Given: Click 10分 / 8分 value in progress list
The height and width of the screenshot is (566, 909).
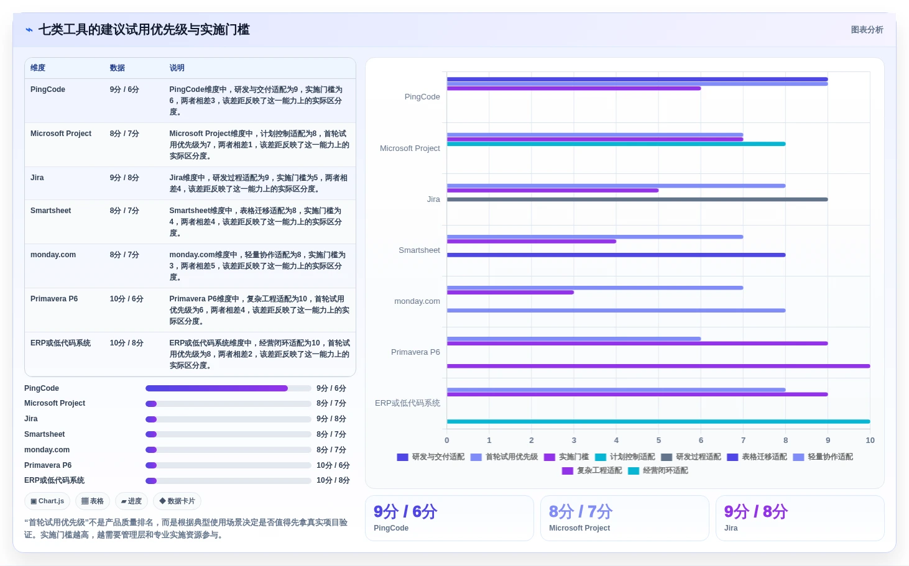Looking at the screenshot, I should 333,480.
